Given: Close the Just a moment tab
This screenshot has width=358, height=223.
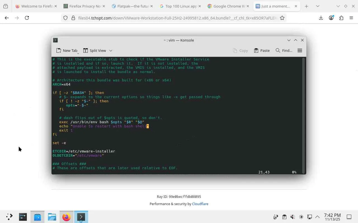Looking at the screenshot, I should [x=296, y=6].
